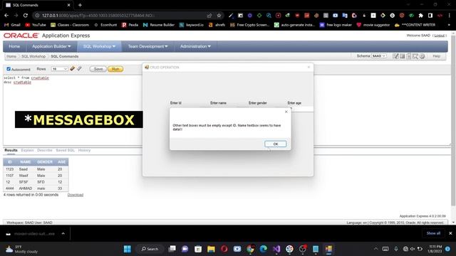
Task: Click the SQL Workshop breadcrumb link
Action: (x=33, y=56)
